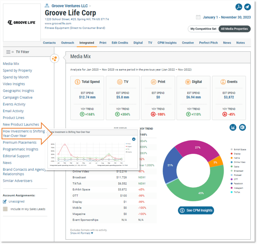Open the Contacts tab
257x244 pixels.
point(49,43)
